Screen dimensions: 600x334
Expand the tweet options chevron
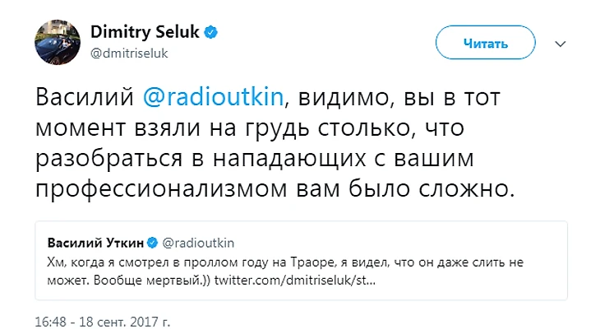click(561, 43)
